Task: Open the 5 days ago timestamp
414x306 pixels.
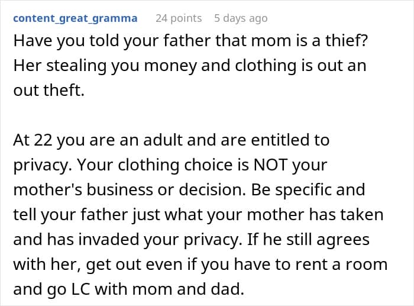Action: [x=241, y=18]
